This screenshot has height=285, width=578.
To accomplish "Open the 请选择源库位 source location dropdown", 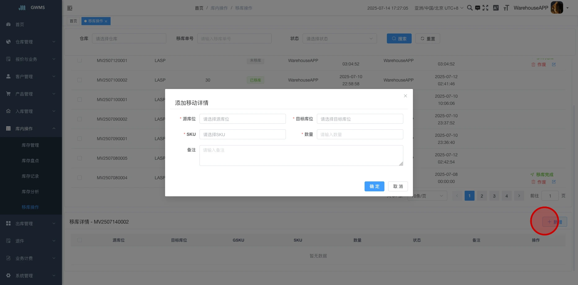I will [242, 119].
